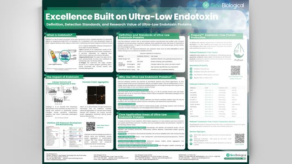Image resolution: width=292 pixels, height=164 pixels.
Task: Click the Sino Biological logo in the footer
Action: pos(236,155)
